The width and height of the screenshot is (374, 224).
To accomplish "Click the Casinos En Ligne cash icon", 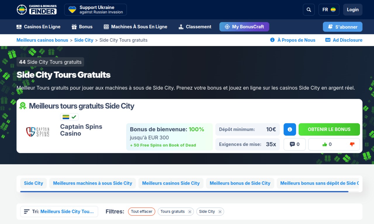I will (19, 27).
